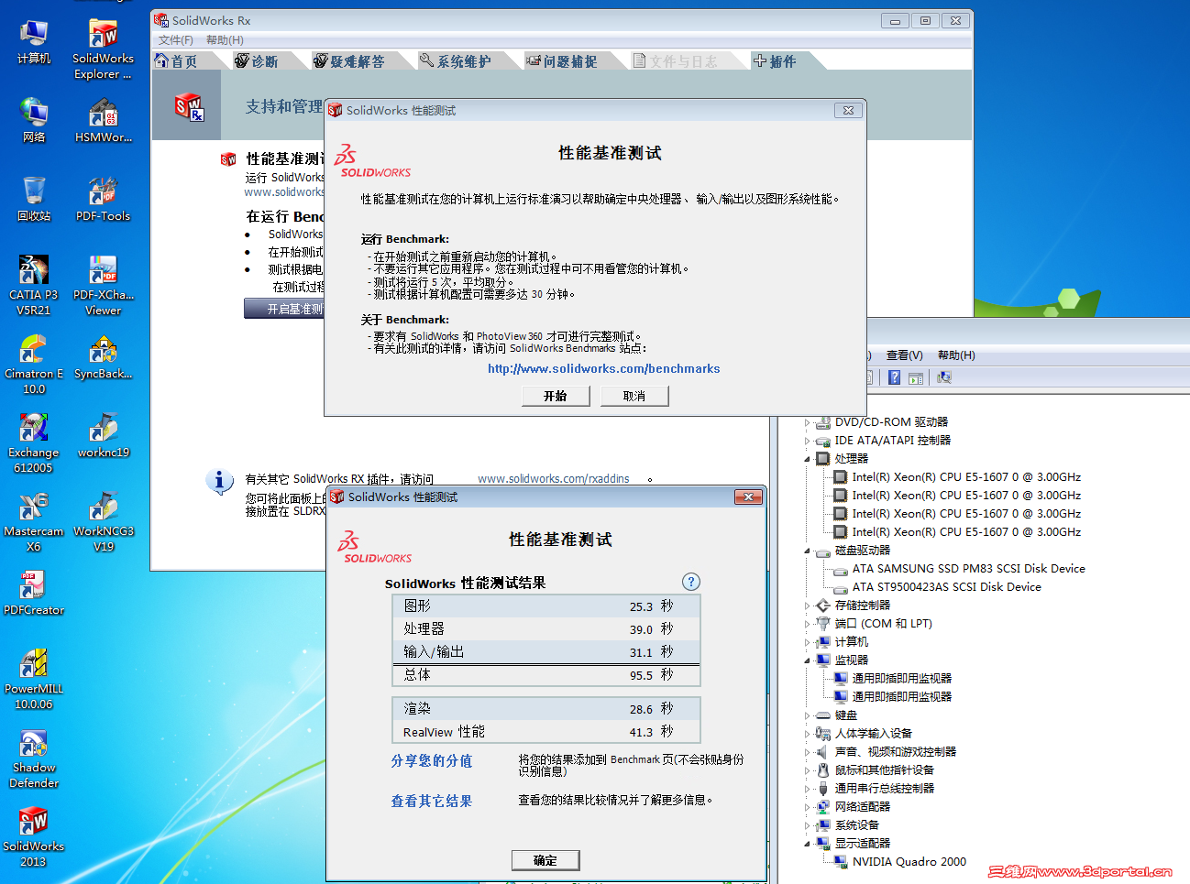Expand the 键盘 node
Screen dimensions: 1190x884
click(x=808, y=715)
